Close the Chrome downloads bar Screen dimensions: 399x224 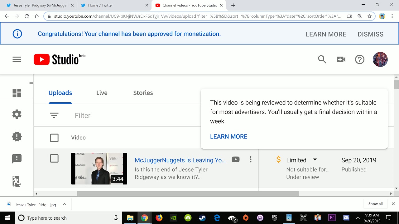(x=393, y=204)
